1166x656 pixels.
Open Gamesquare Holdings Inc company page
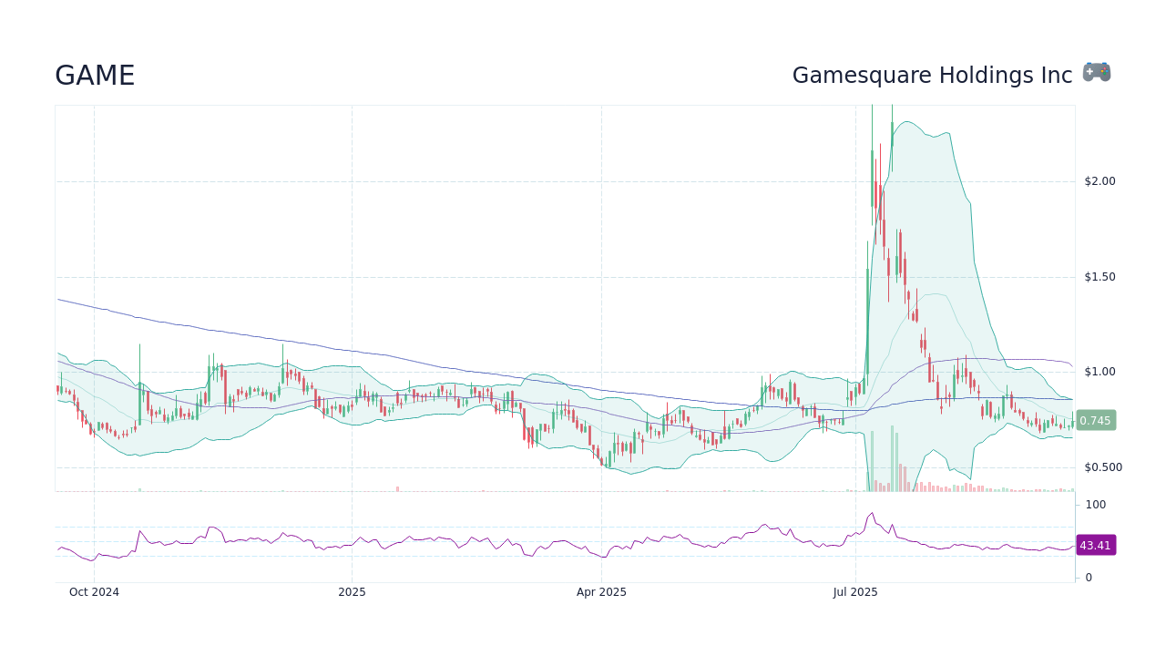click(x=932, y=75)
